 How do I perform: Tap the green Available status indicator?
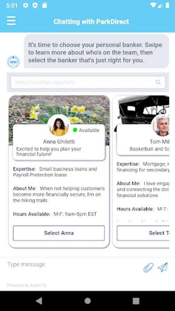click(x=75, y=130)
